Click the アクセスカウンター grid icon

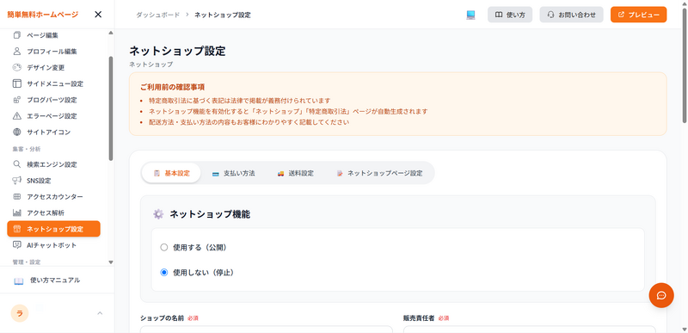tap(17, 196)
